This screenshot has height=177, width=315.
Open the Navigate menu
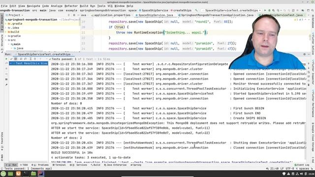[x=33, y=6]
